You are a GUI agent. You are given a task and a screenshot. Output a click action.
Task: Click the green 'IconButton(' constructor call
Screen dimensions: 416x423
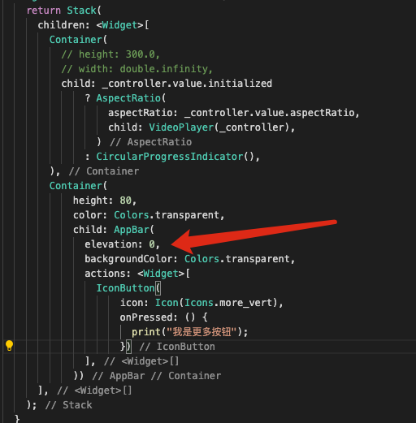(128, 288)
